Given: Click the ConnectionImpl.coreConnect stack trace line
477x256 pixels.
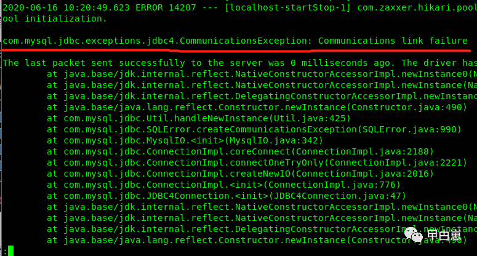Looking at the screenshot, I should (240, 151).
